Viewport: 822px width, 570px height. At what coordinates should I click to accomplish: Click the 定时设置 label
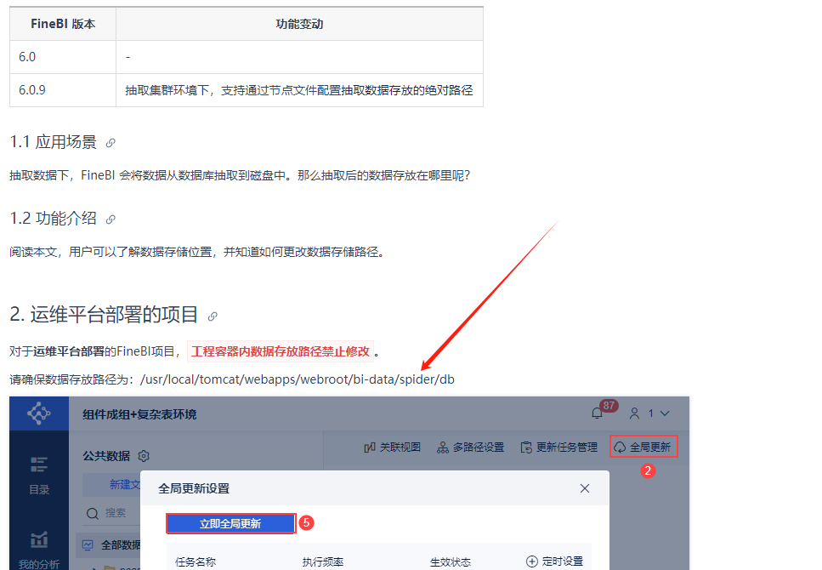click(x=563, y=561)
